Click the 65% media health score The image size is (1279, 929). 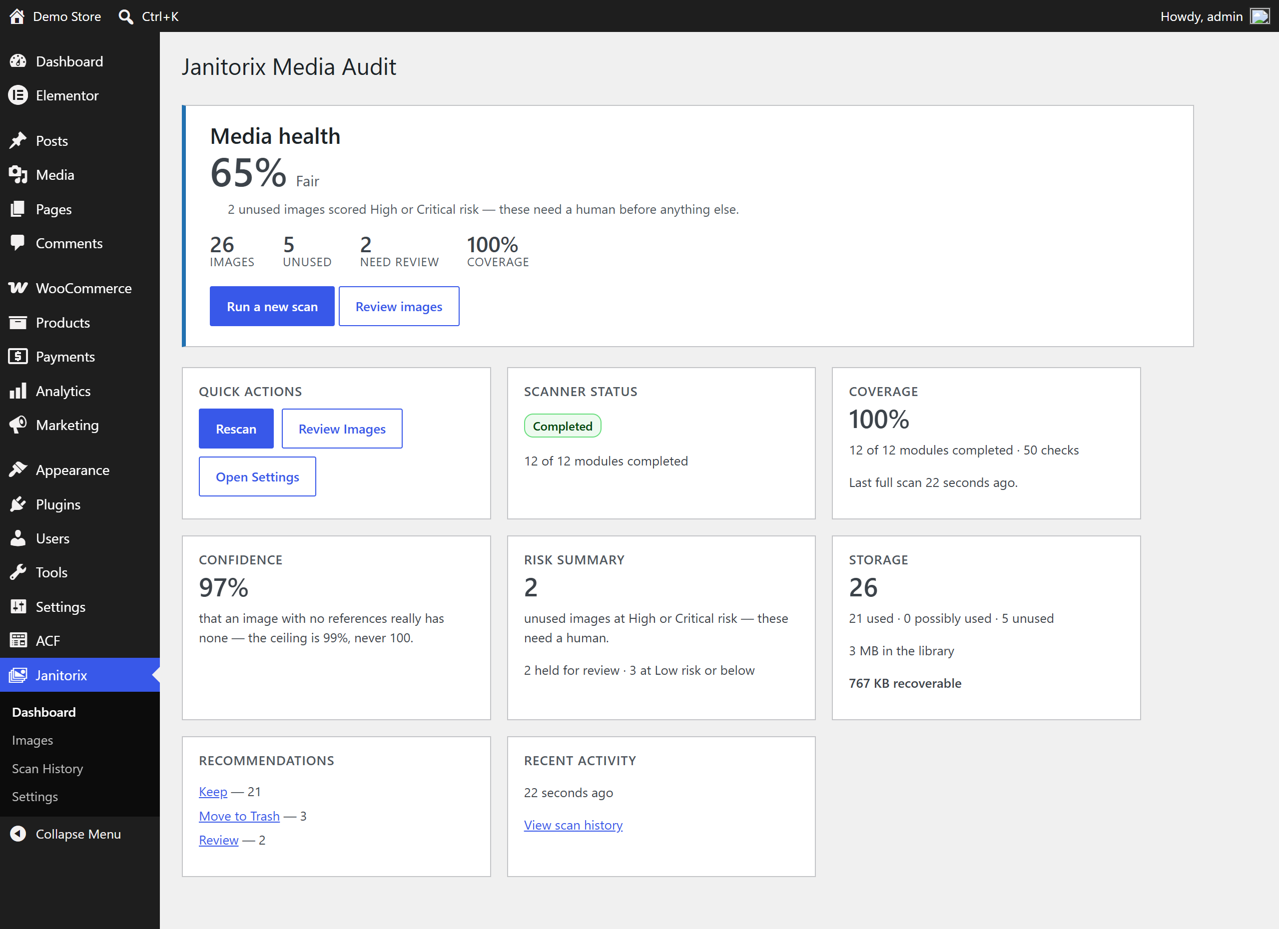(x=248, y=172)
